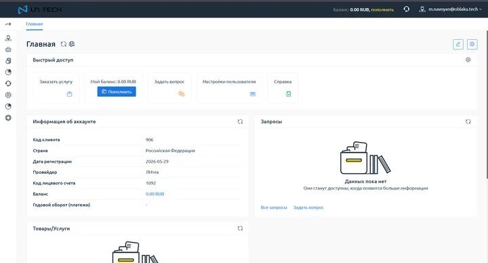Click the page vertical scrollbar
This screenshot has height=263, width=488.
point(487,104)
